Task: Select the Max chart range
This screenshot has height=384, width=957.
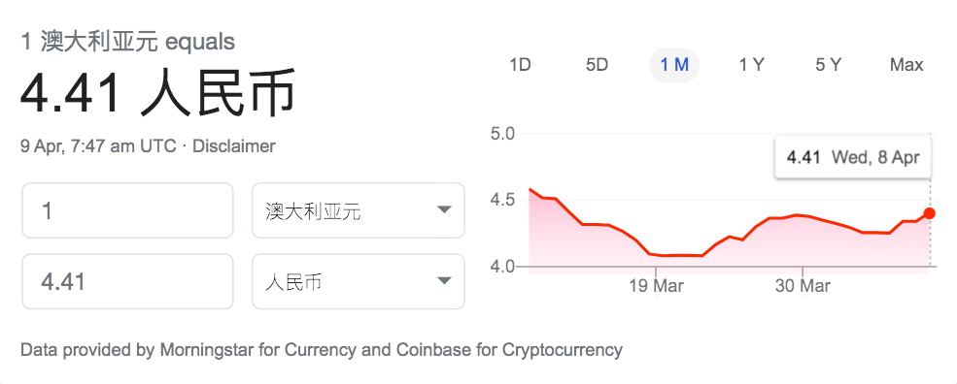Action: (906, 65)
